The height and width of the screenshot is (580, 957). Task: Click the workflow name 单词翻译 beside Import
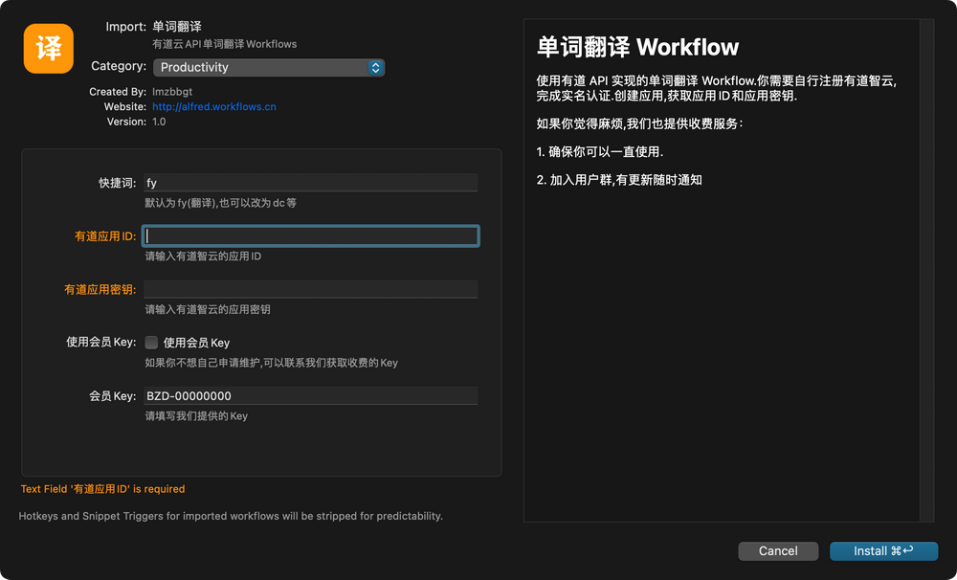click(177, 26)
